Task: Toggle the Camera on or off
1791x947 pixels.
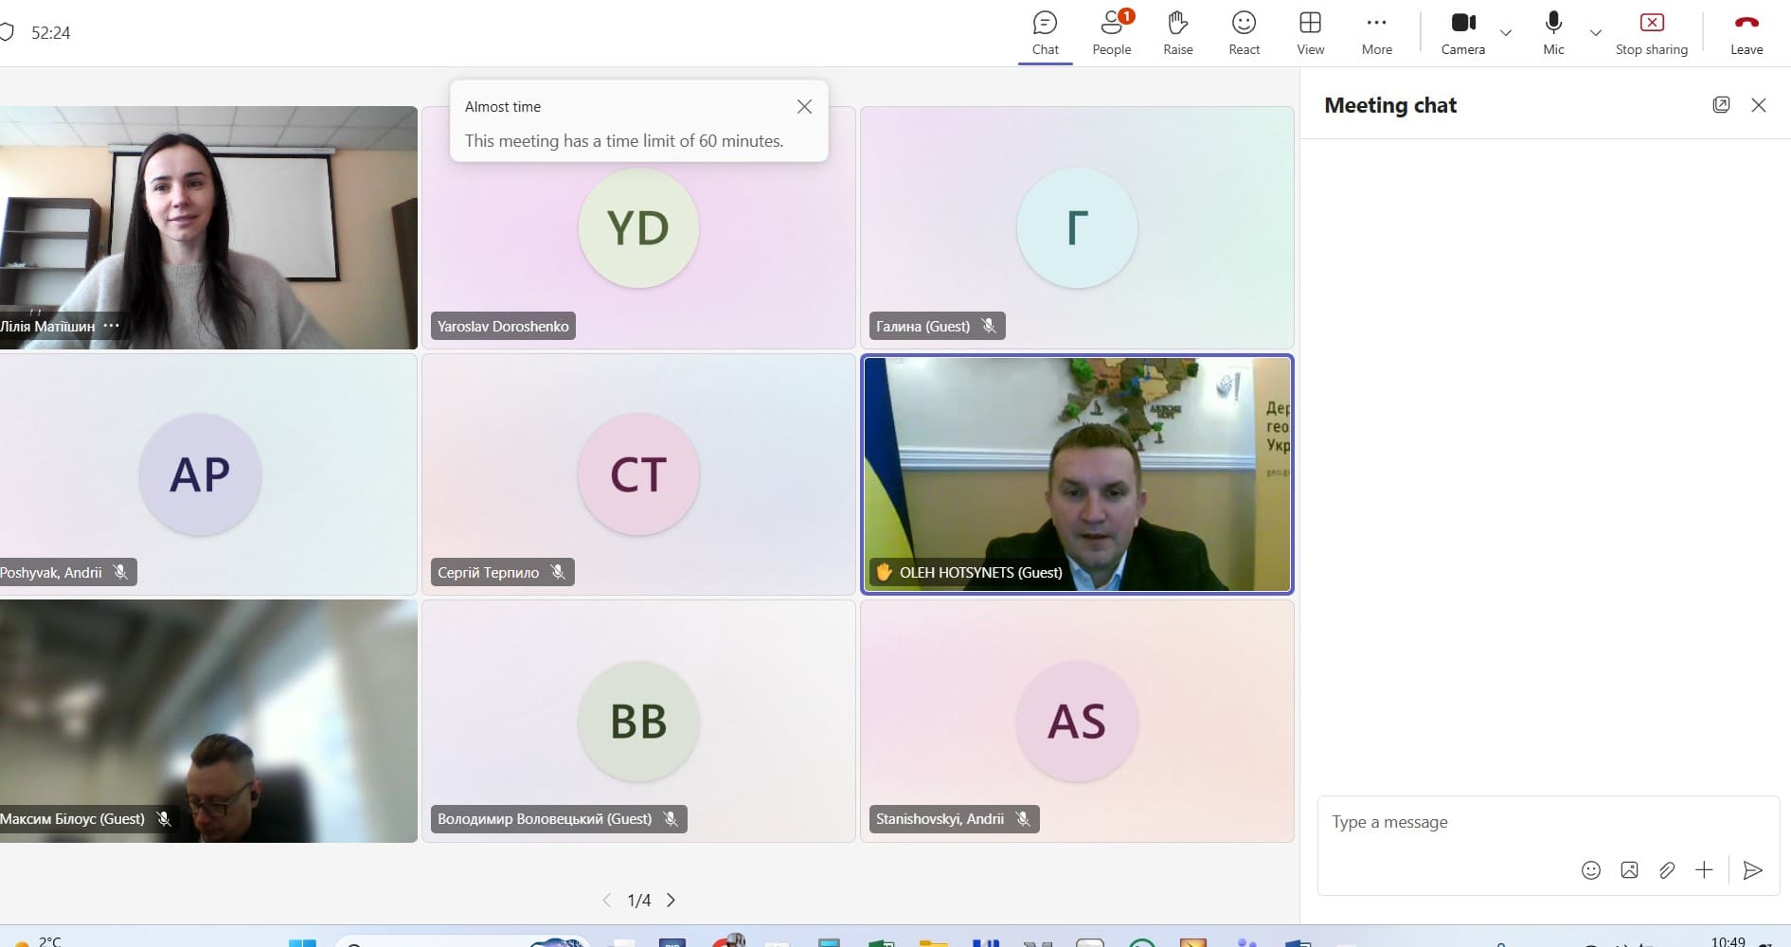Action: [x=1462, y=33]
